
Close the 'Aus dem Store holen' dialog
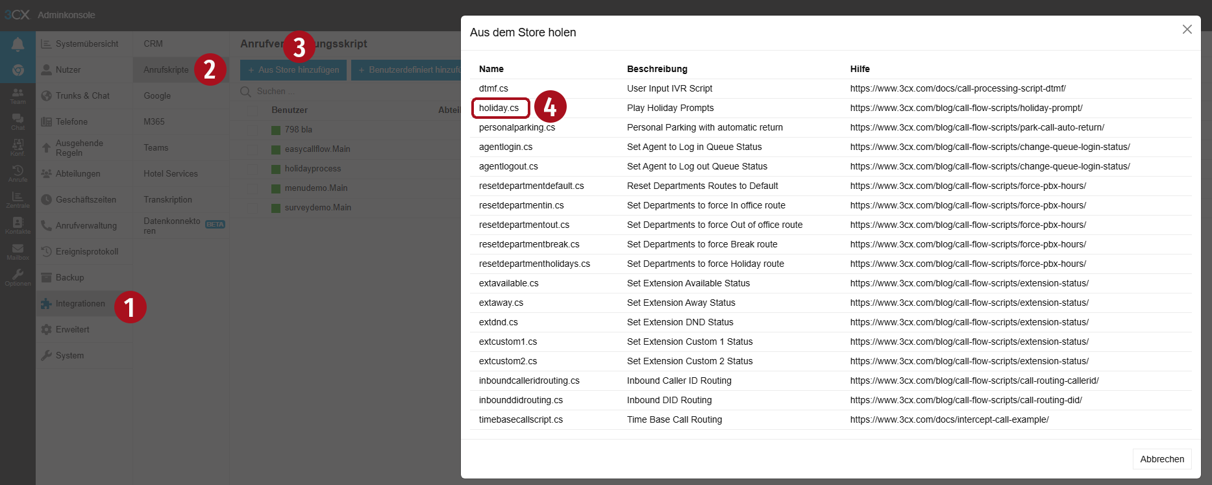click(x=1187, y=29)
